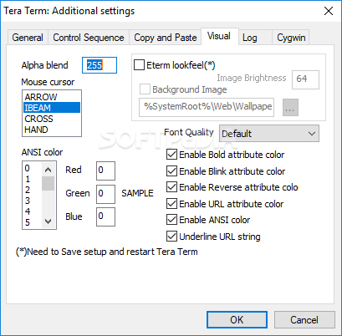Select the Visual tab
This screenshot has width=342, height=336.
coord(219,36)
